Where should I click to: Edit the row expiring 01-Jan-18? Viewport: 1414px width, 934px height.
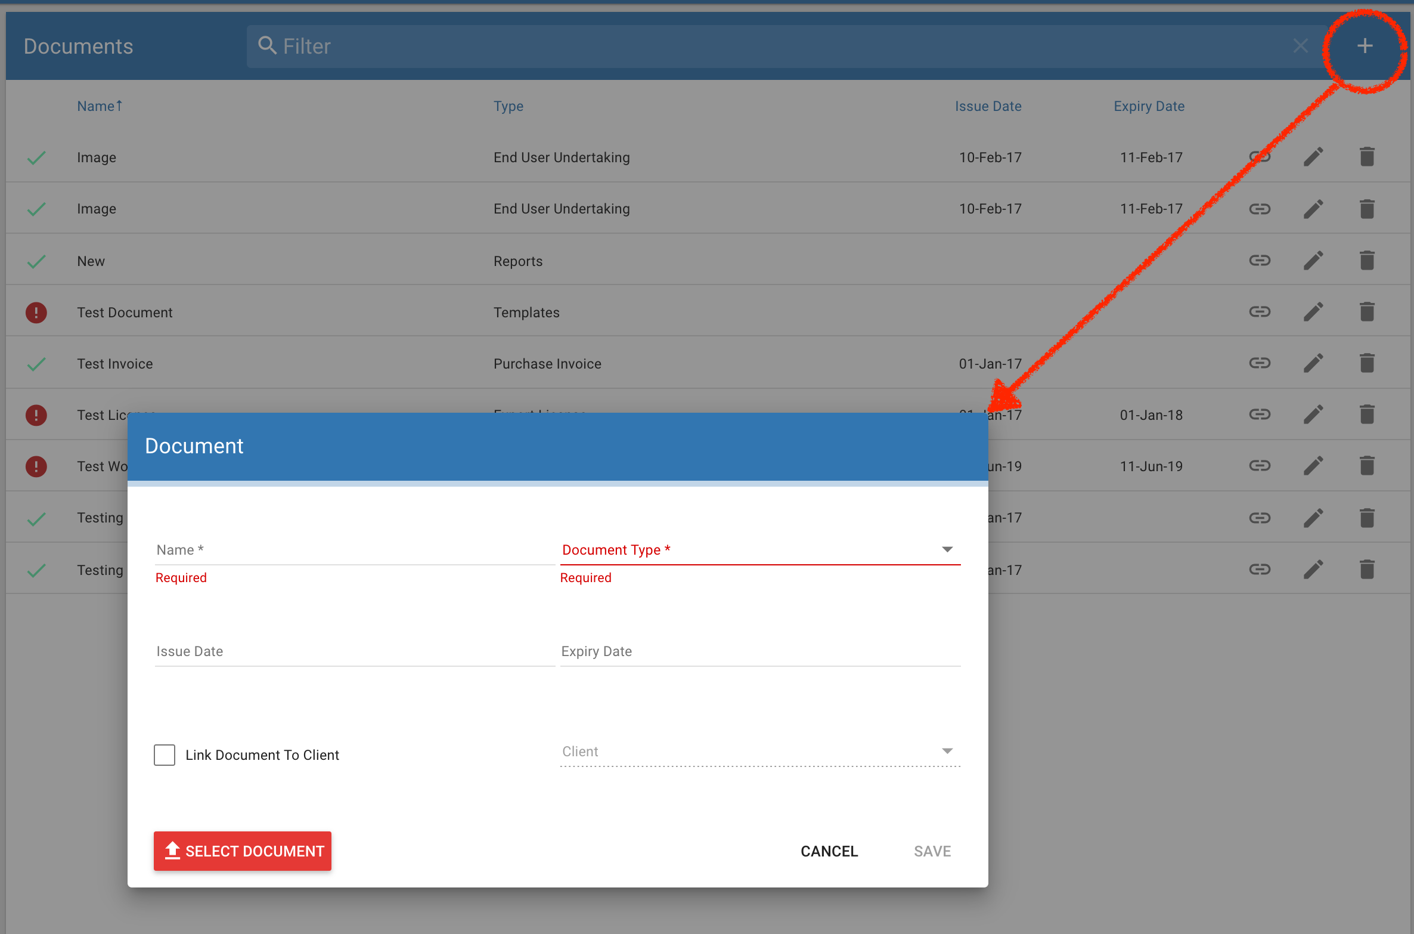pyautogui.click(x=1313, y=414)
